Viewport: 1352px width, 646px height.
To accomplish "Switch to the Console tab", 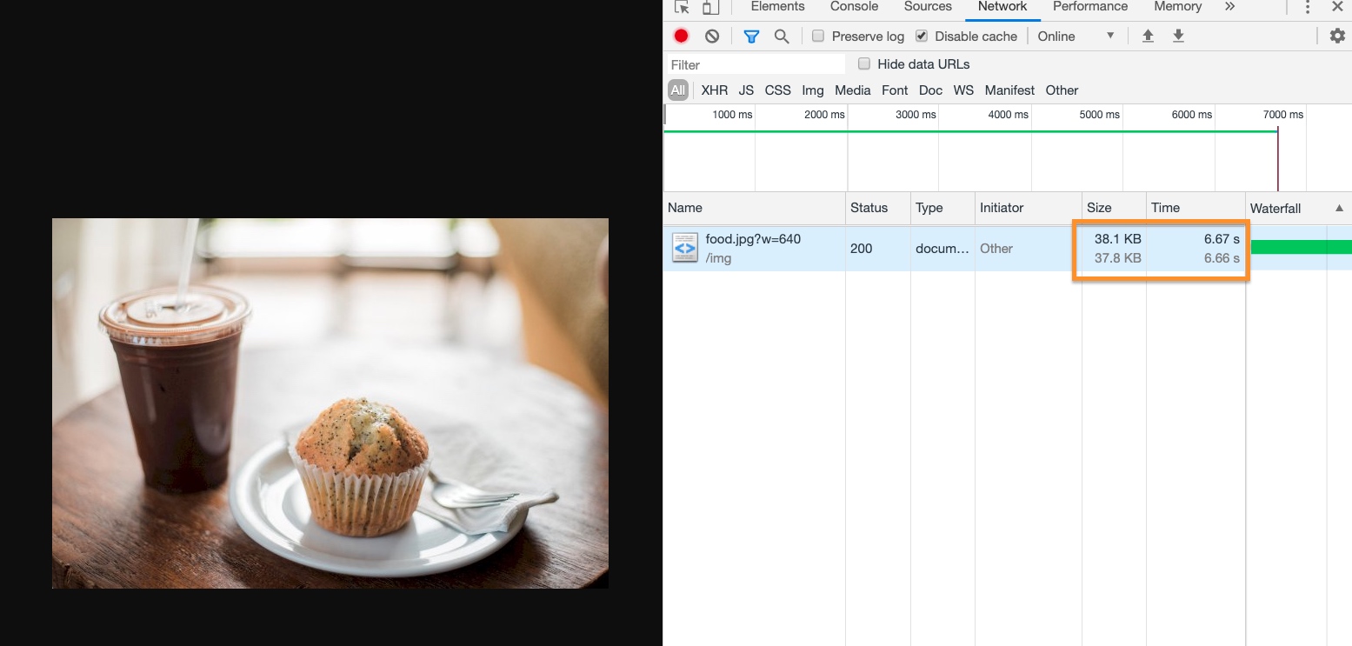I will [854, 7].
